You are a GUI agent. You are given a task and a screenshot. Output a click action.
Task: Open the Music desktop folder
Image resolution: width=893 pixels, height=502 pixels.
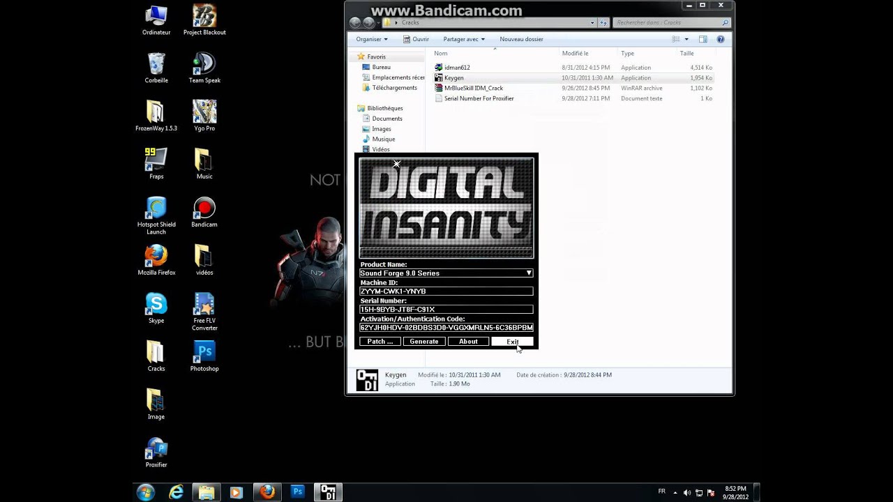pyautogui.click(x=204, y=165)
